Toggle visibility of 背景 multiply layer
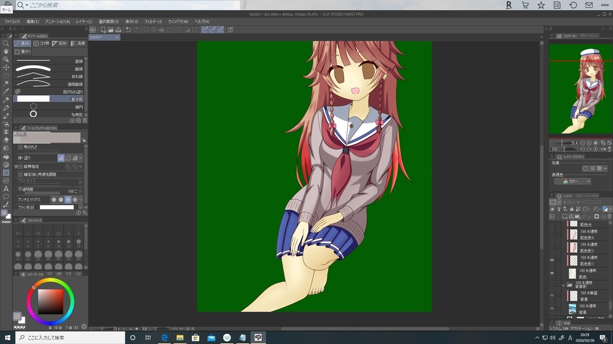 552,295
